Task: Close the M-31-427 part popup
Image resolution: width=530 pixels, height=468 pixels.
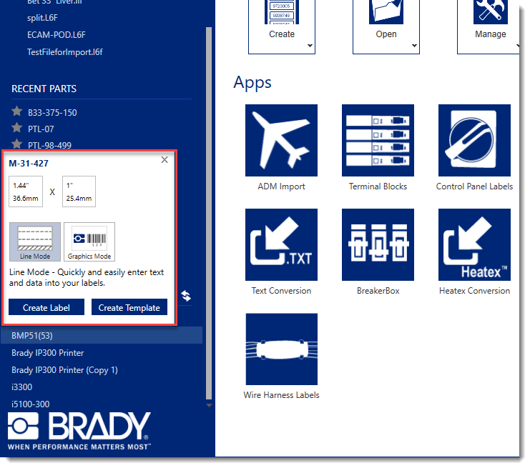Action: click(165, 160)
